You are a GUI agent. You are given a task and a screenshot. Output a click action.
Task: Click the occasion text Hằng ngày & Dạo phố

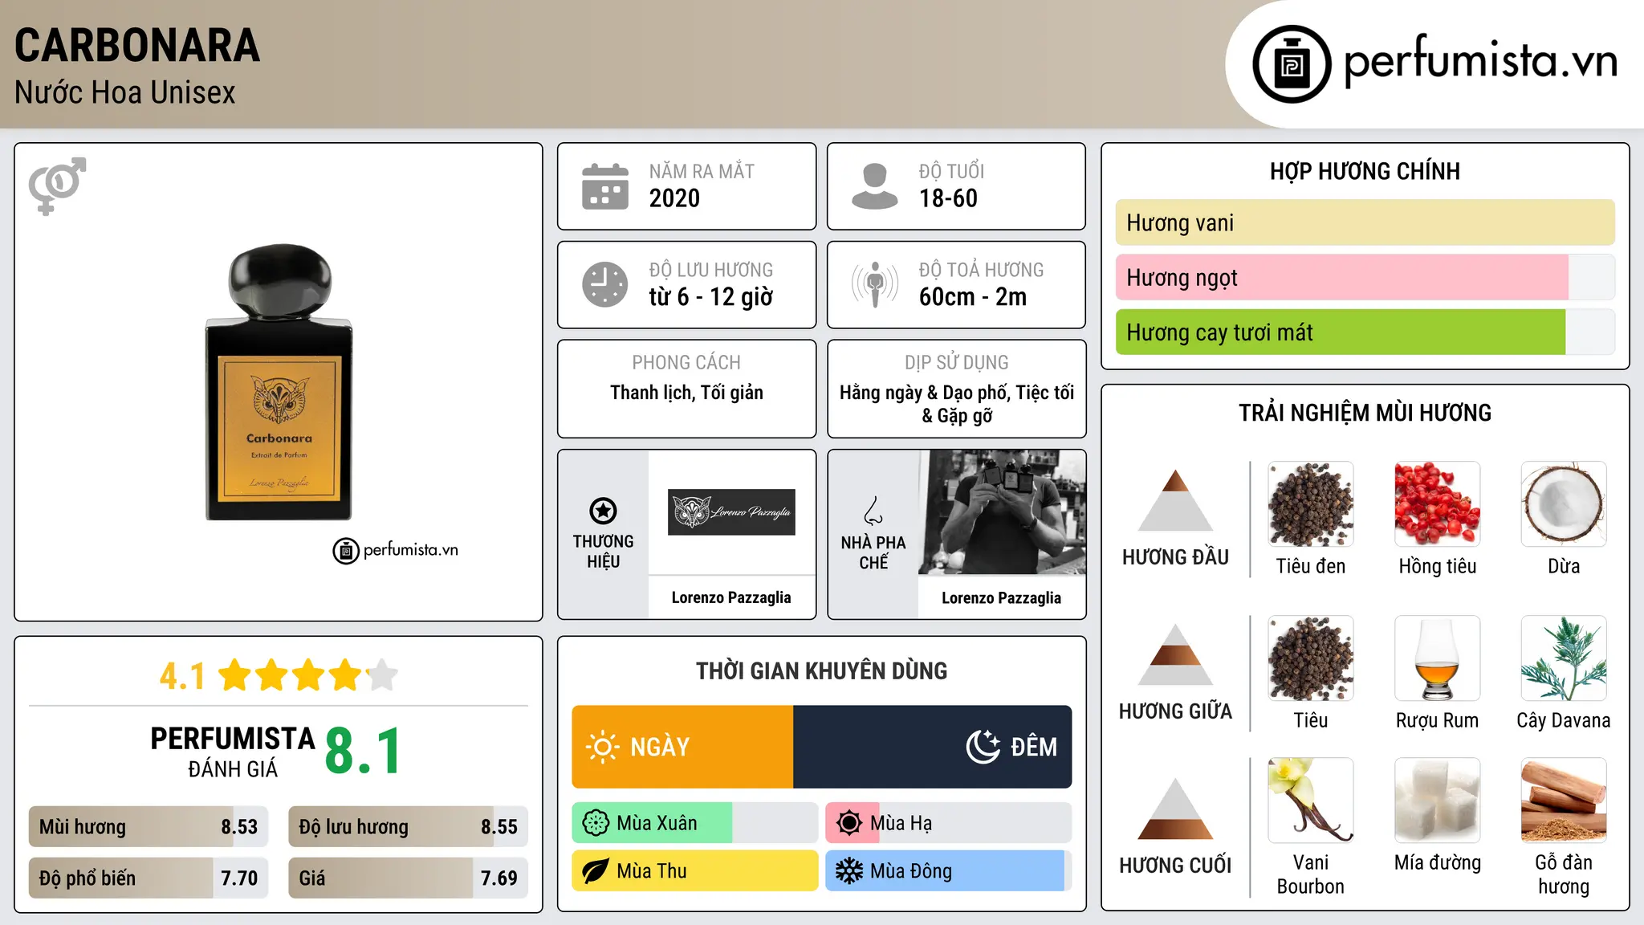tap(925, 393)
